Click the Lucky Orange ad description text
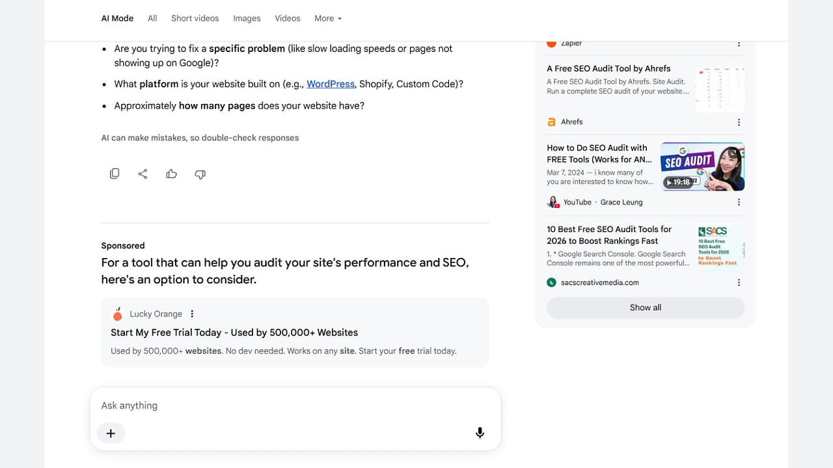Screen dimensions: 833x468 tap(284, 351)
